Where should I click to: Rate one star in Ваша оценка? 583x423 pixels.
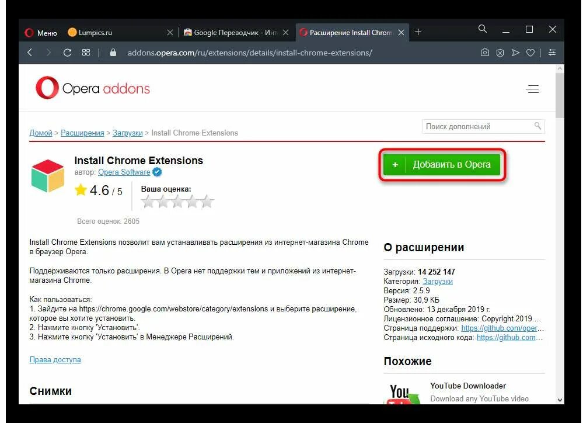148,202
